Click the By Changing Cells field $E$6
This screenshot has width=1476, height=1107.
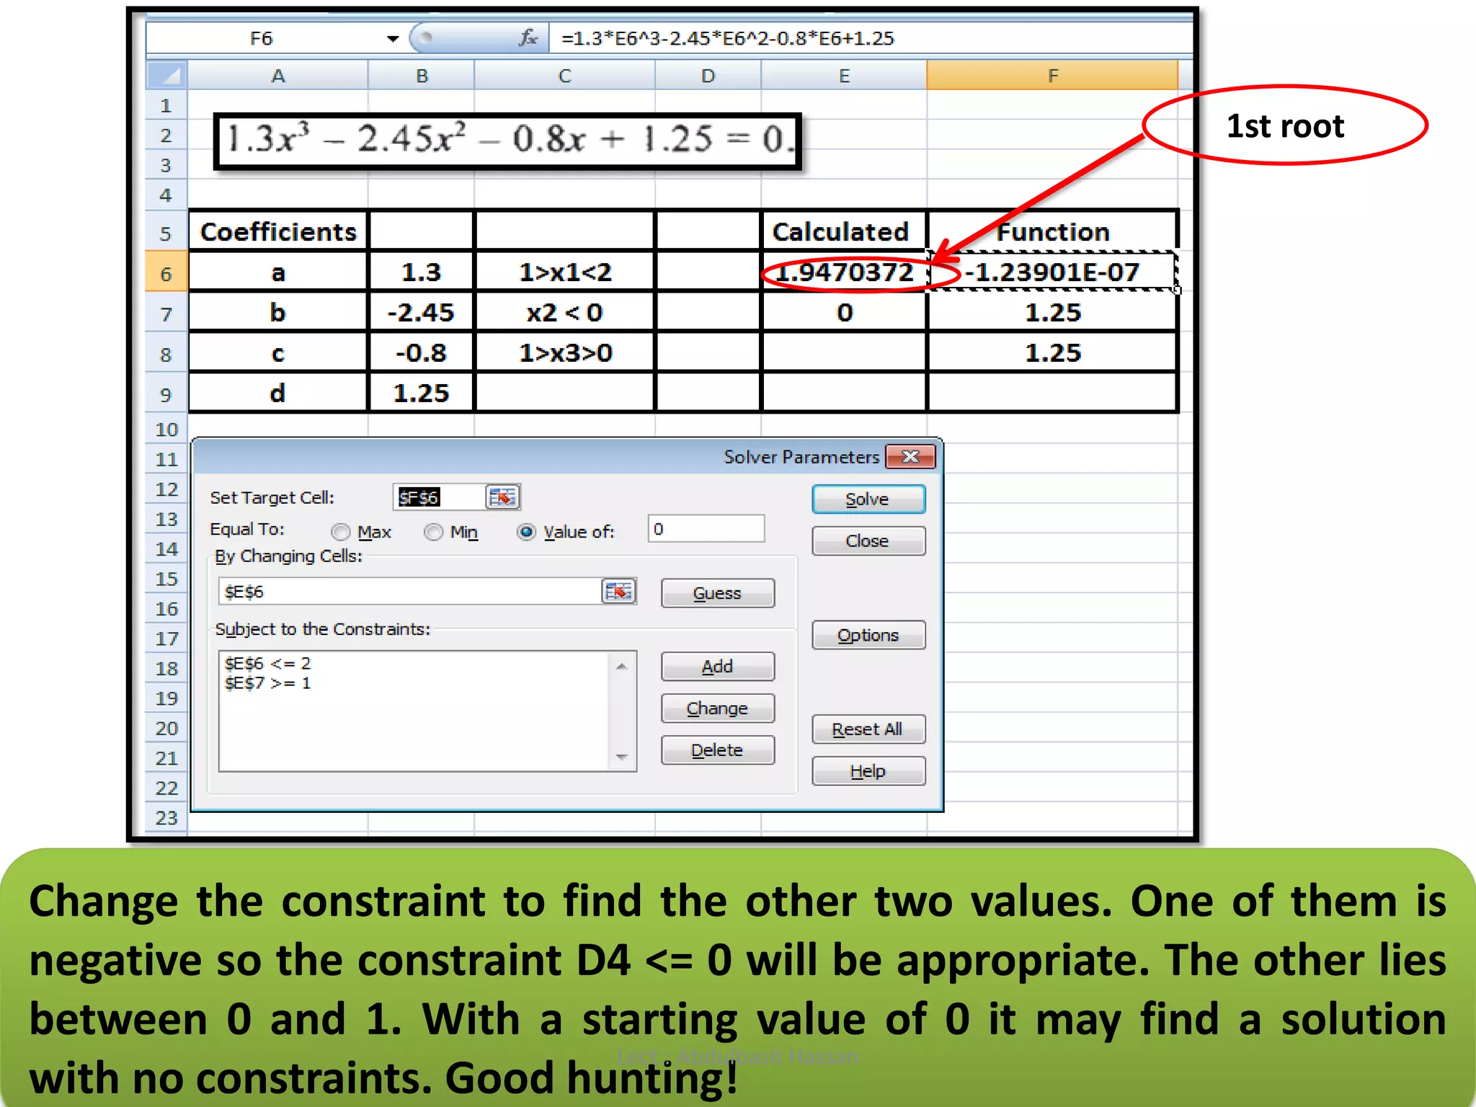coord(409,591)
